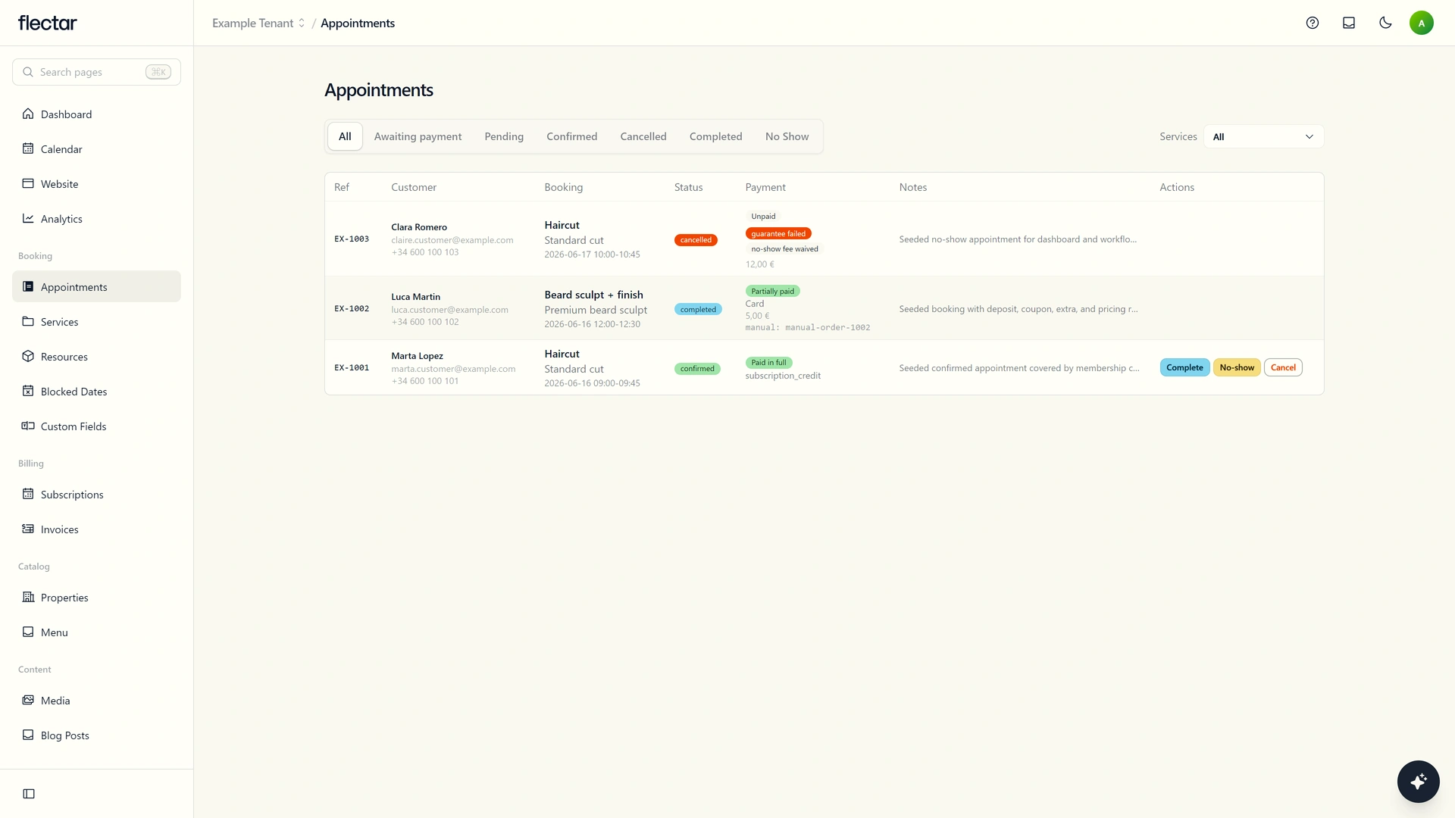Click manual-order-1002 payment reference
Image resolution: width=1455 pixels, height=818 pixels.
coord(828,328)
